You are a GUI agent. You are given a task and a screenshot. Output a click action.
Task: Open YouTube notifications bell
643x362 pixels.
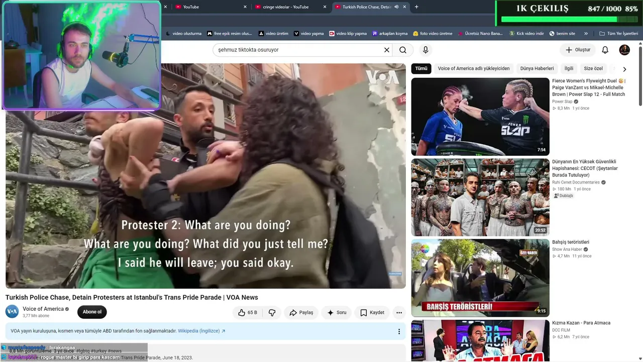click(605, 50)
